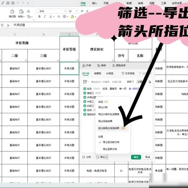The width and height of the screenshot is (188, 188).
Task: Click the print icon in quick access bar
Action: (x=8, y=3)
